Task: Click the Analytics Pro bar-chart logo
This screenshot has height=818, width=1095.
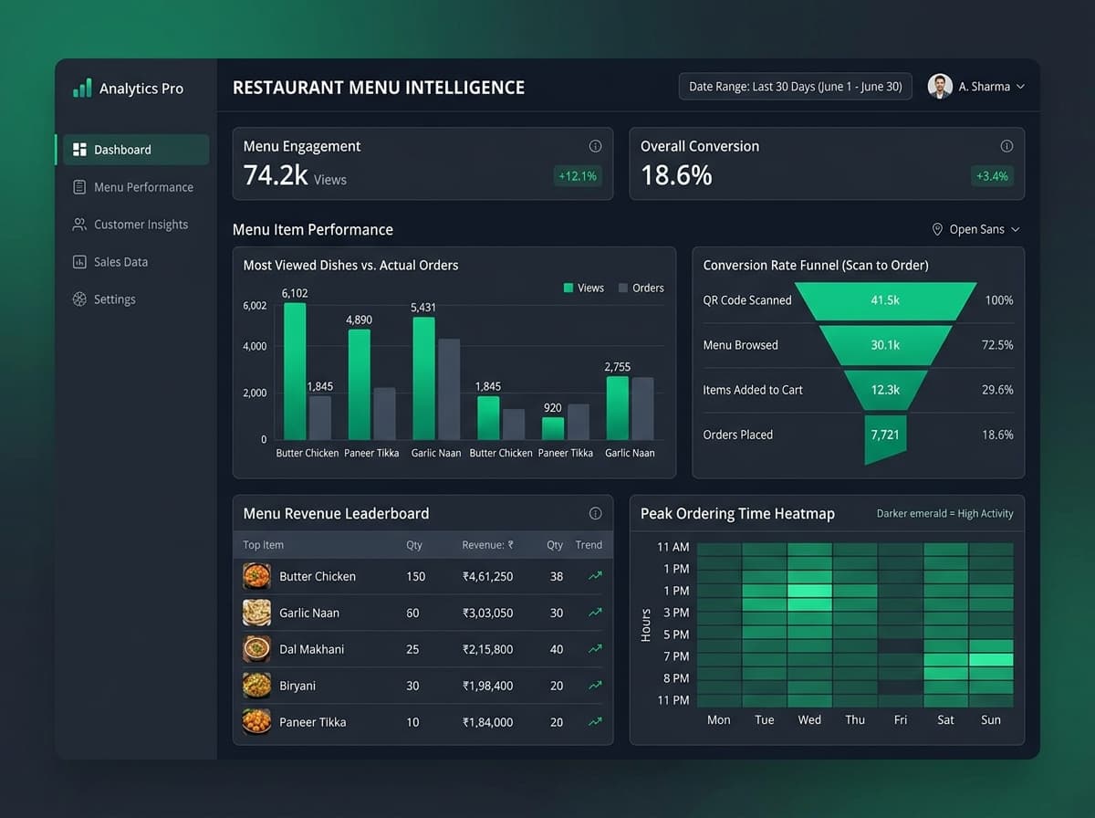Action: click(82, 88)
